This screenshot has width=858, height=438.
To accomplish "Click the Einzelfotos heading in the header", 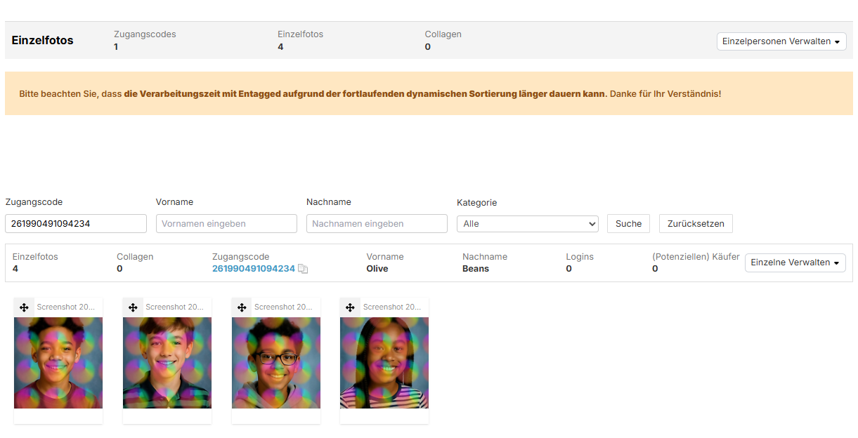I will pos(42,41).
